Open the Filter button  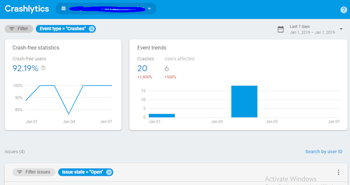click(19, 29)
